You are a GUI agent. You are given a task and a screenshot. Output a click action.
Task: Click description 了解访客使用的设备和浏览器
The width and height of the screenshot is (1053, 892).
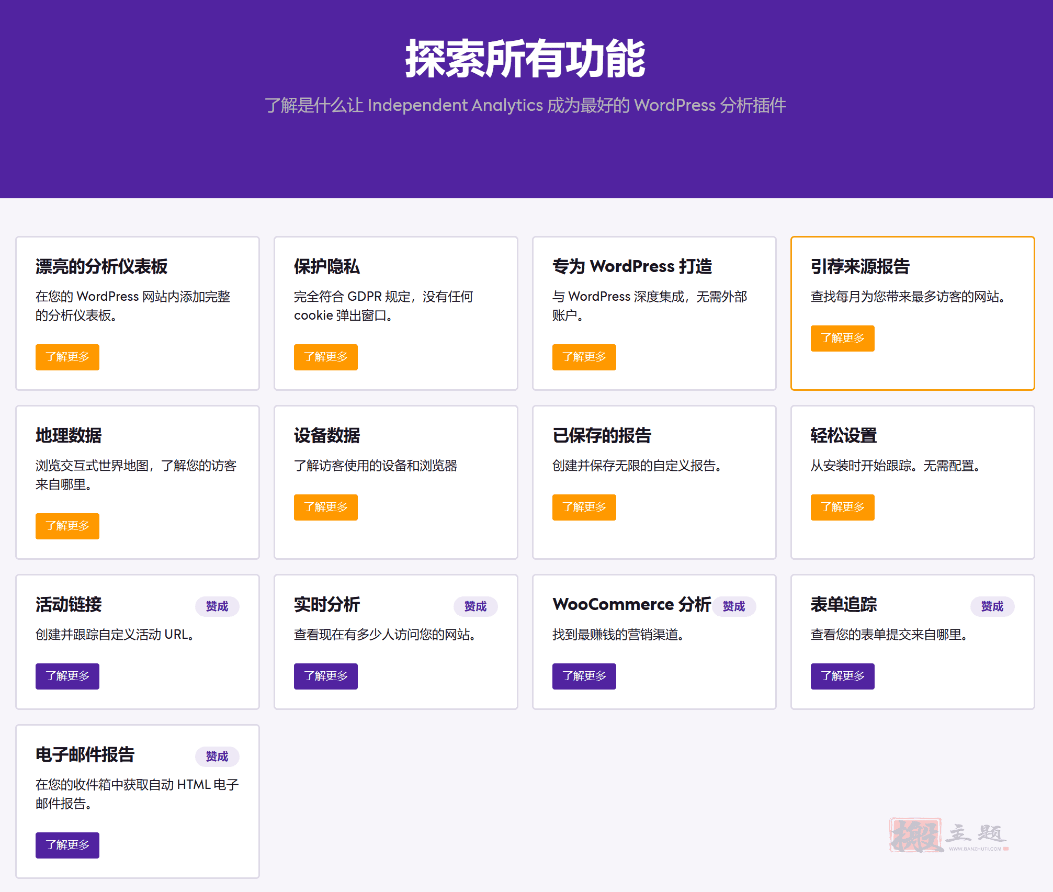376,466
